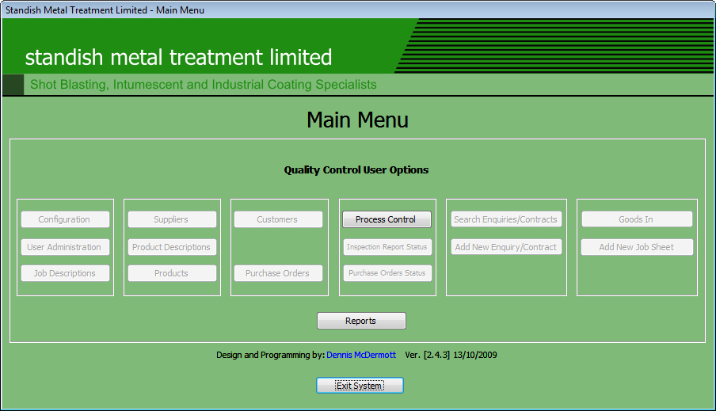This screenshot has height=411, width=716.
Task: Open Purchase Orders
Action: coord(278,273)
